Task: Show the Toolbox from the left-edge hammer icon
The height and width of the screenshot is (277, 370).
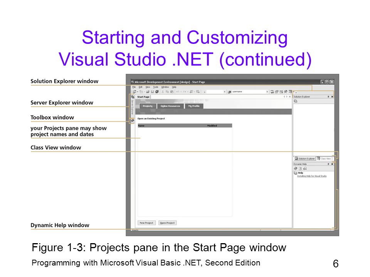Action: [132, 121]
